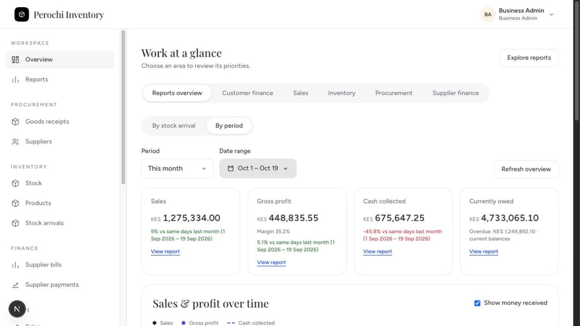Image resolution: width=580 pixels, height=326 pixels.
Task: Click the Explore reports button
Action: click(529, 58)
